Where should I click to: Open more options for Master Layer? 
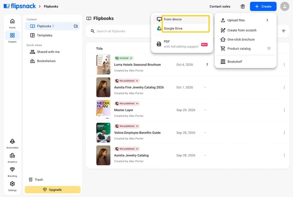click(x=284, y=110)
